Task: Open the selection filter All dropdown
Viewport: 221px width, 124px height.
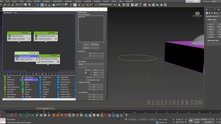Action: point(19,4)
